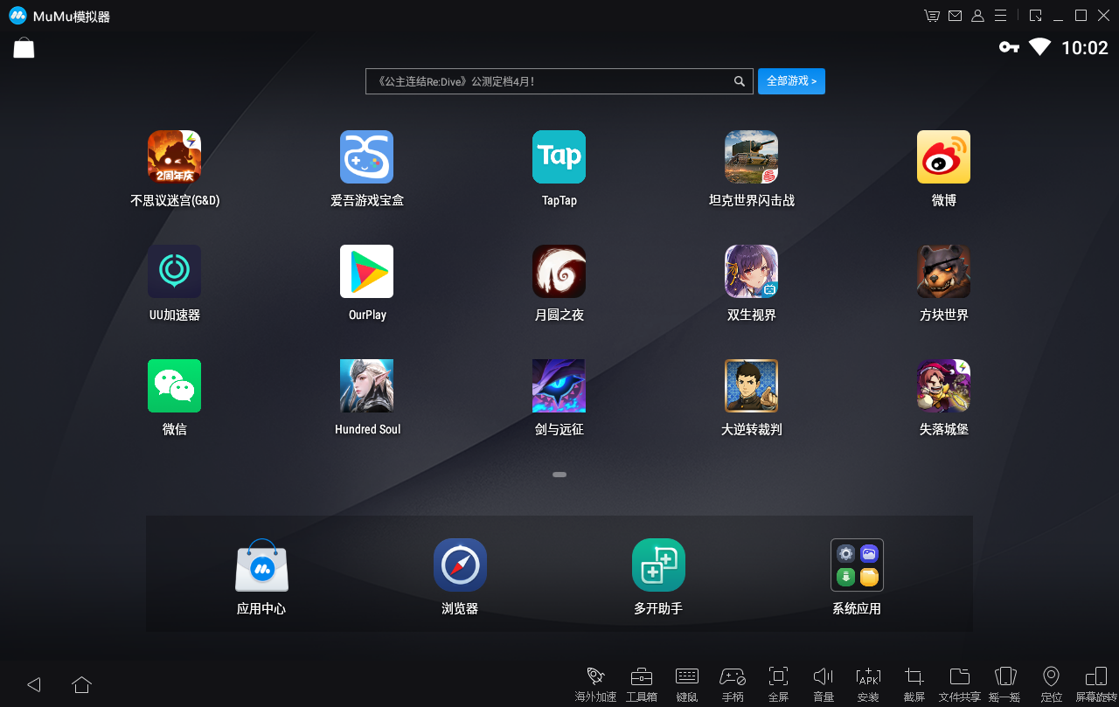
Task: Launch the Weibo (微博) app
Action: pyautogui.click(x=943, y=157)
